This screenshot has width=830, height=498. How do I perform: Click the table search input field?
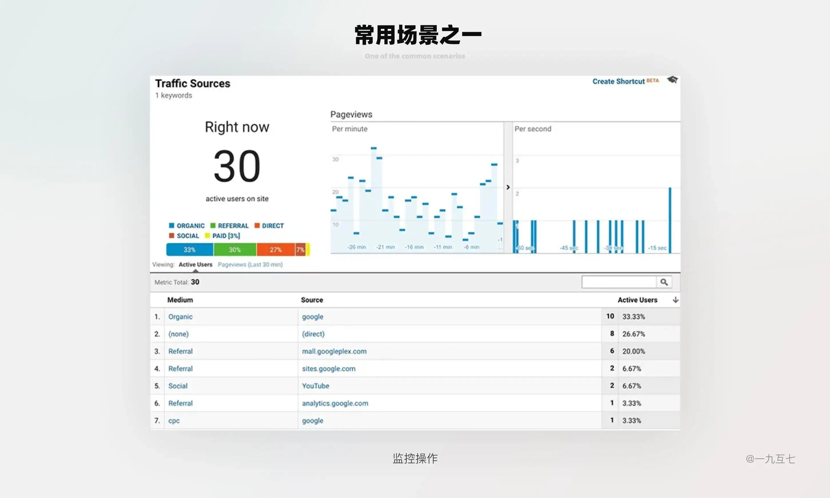pyautogui.click(x=619, y=282)
